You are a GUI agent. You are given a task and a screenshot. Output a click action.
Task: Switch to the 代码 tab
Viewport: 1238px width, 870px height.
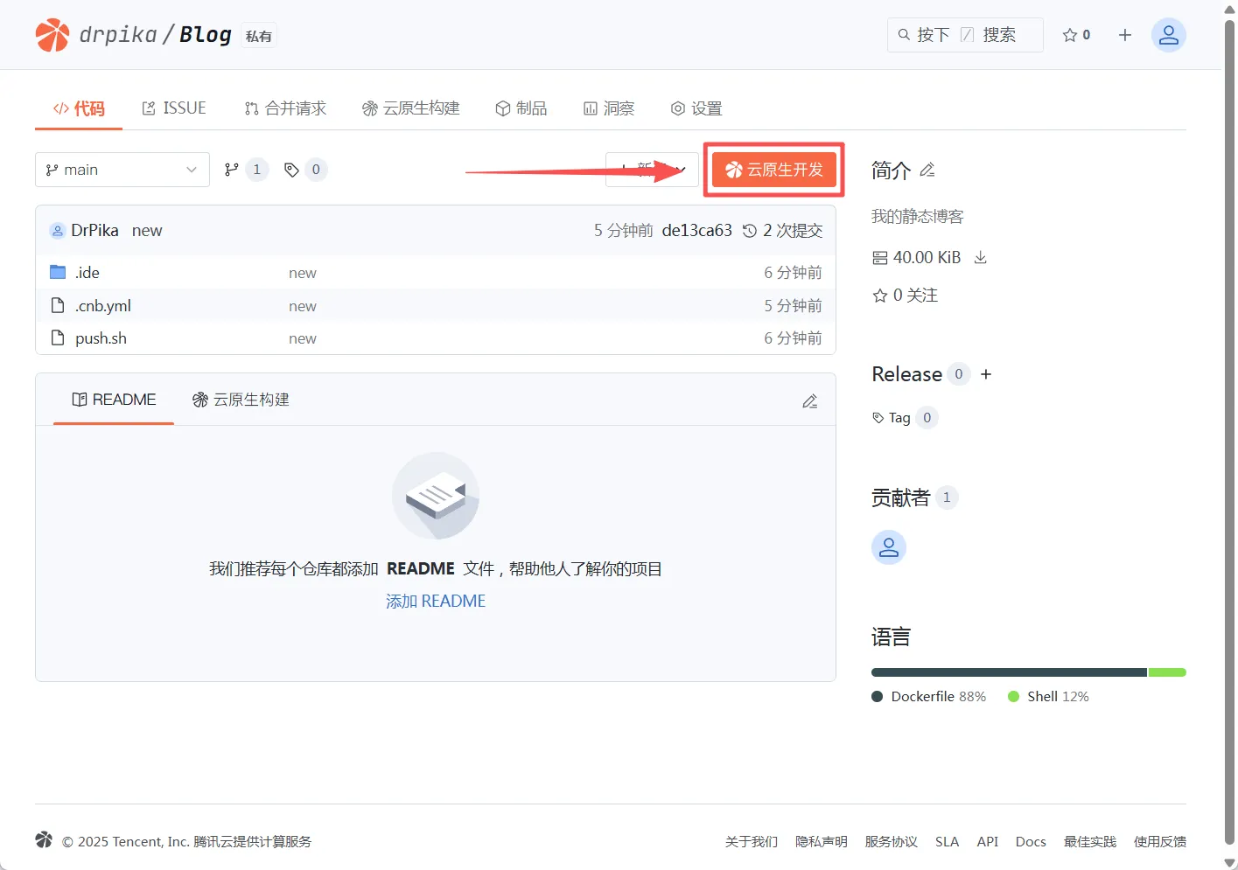coord(79,108)
